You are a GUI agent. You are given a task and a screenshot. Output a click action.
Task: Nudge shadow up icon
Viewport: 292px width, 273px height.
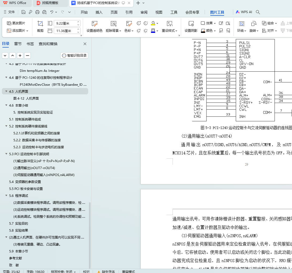click(221, 23)
